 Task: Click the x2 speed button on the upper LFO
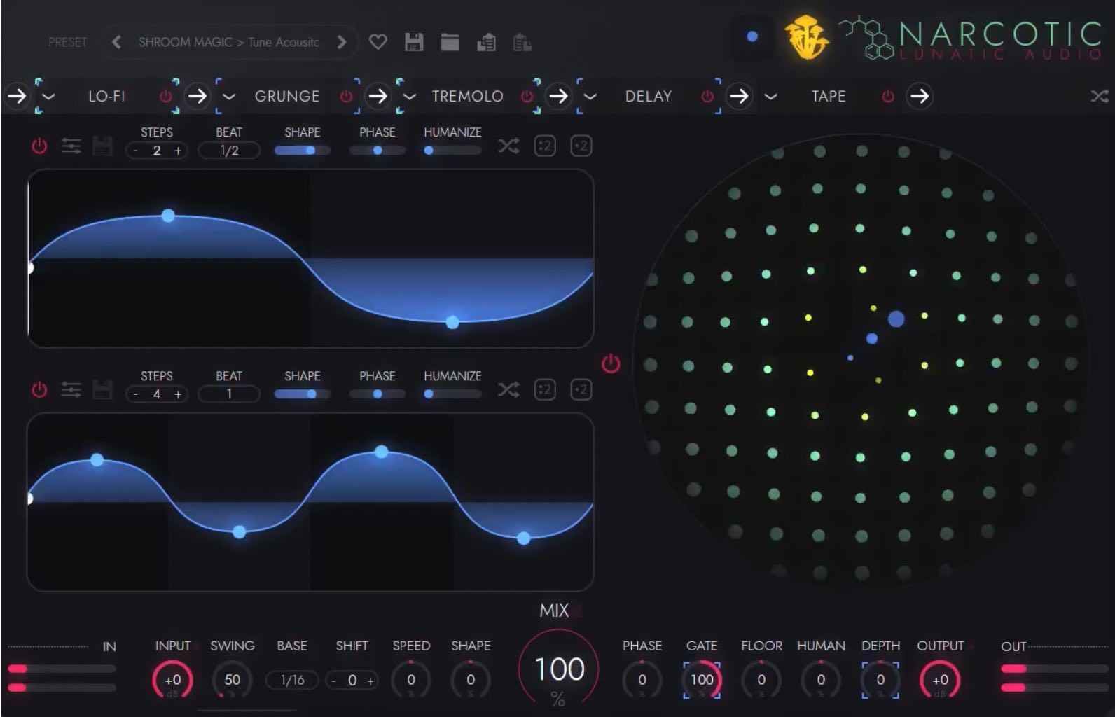(581, 146)
